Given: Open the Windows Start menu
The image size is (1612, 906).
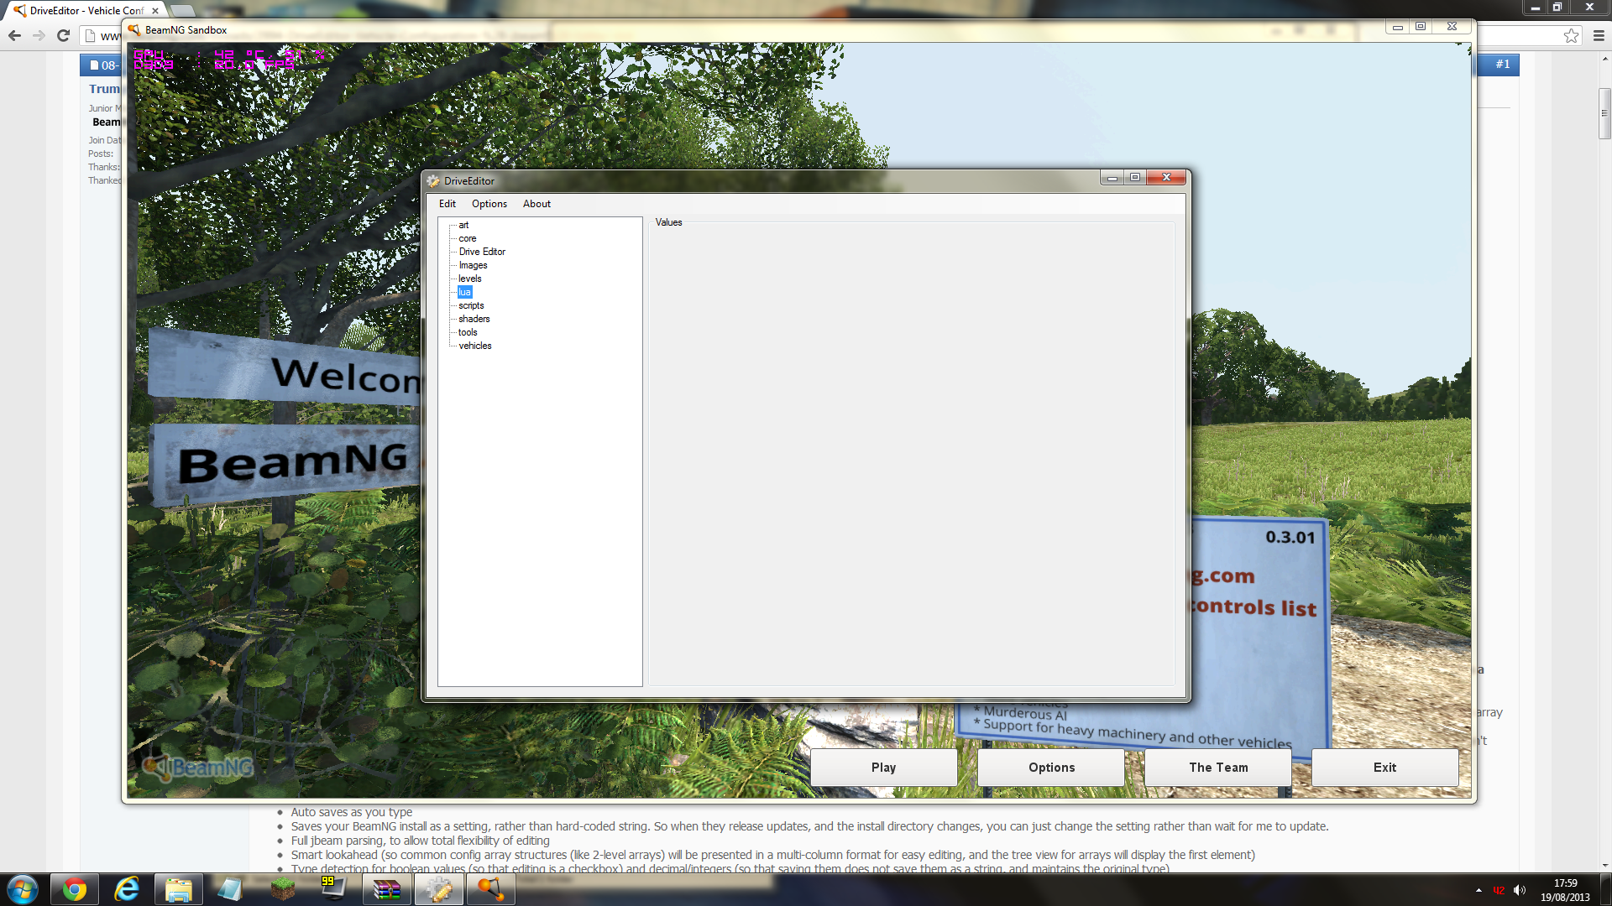Looking at the screenshot, I should (23, 889).
